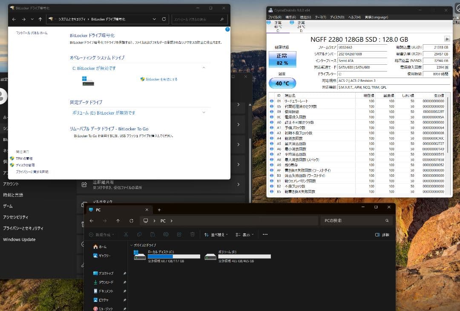This screenshot has height=311, width=460.
Task: Open Privacy and security in Settings
Action: 23,228
